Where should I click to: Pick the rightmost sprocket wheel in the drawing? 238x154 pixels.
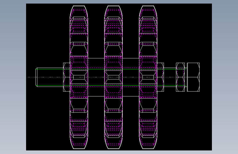pos(148,77)
